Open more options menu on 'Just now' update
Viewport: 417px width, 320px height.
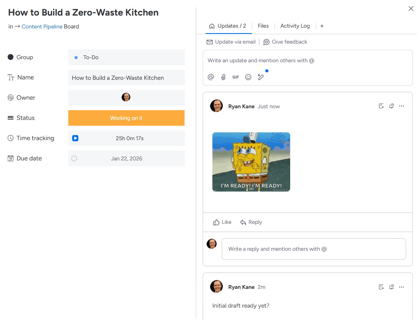(401, 106)
